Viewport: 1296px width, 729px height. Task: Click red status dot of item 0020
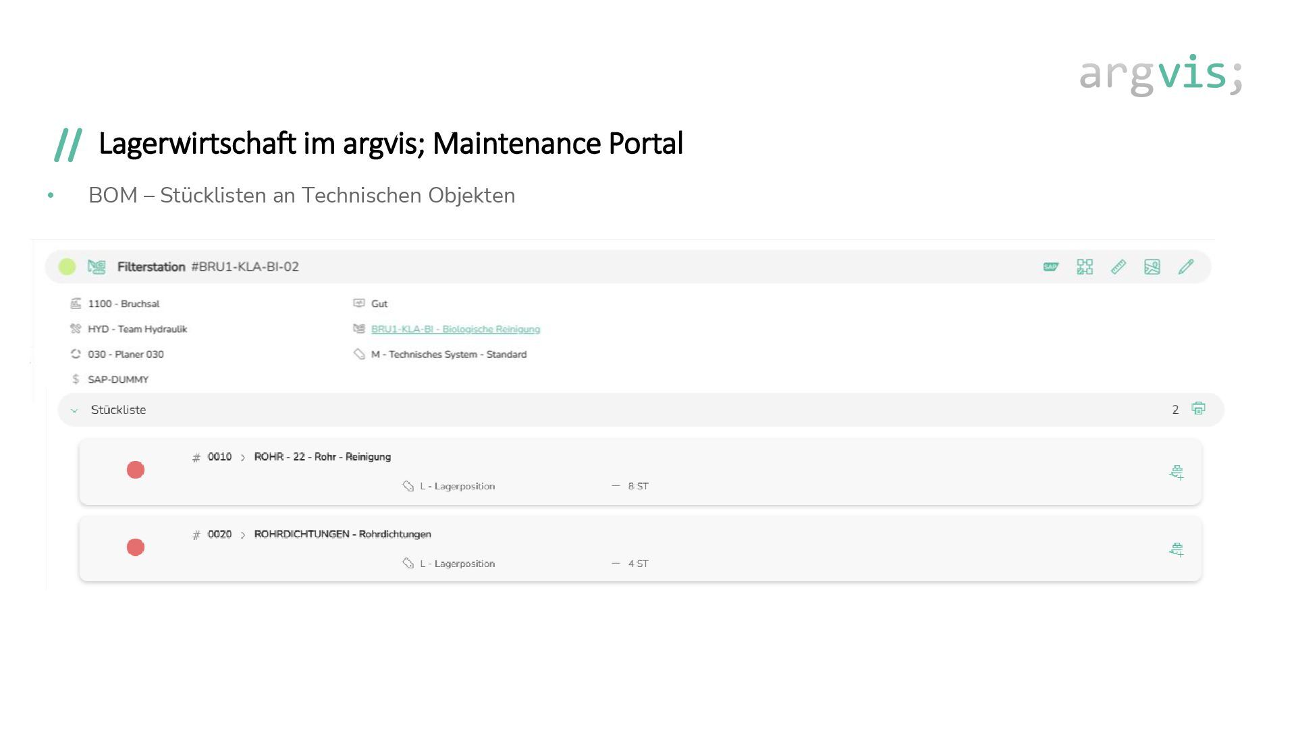coord(136,547)
